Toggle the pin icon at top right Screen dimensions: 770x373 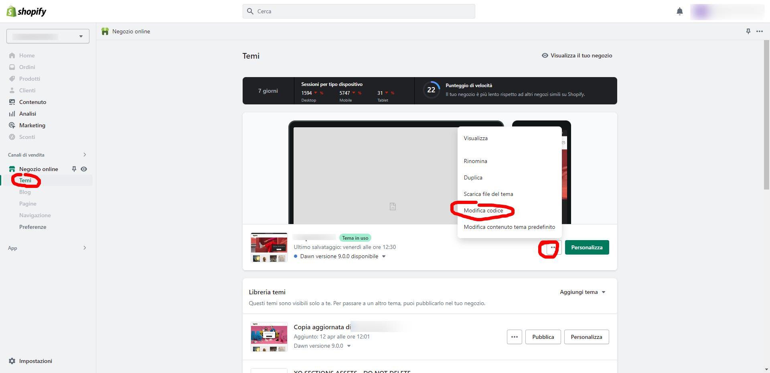pyautogui.click(x=748, y=31)
